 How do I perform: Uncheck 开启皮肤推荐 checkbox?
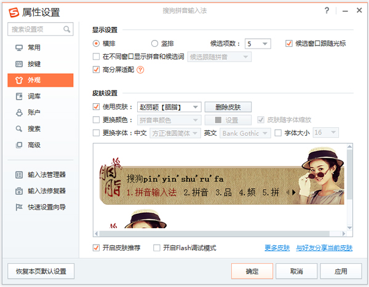[x=96, y=248]
